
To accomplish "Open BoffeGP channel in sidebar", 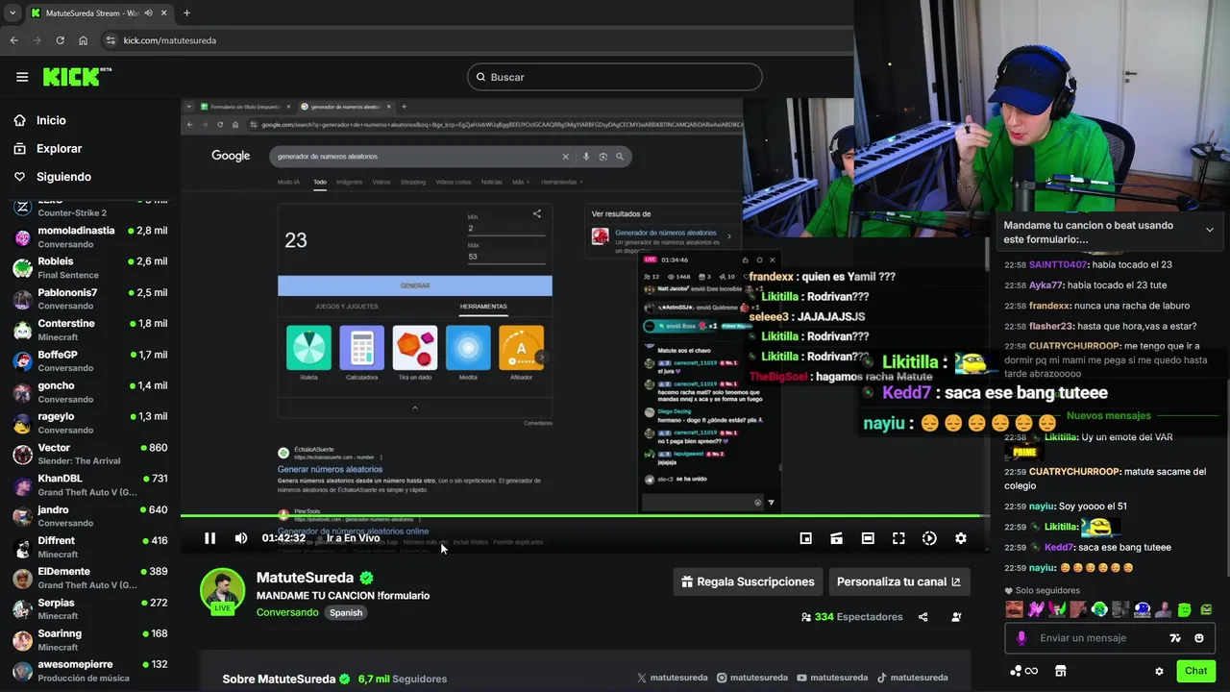I will click(88, 361).
